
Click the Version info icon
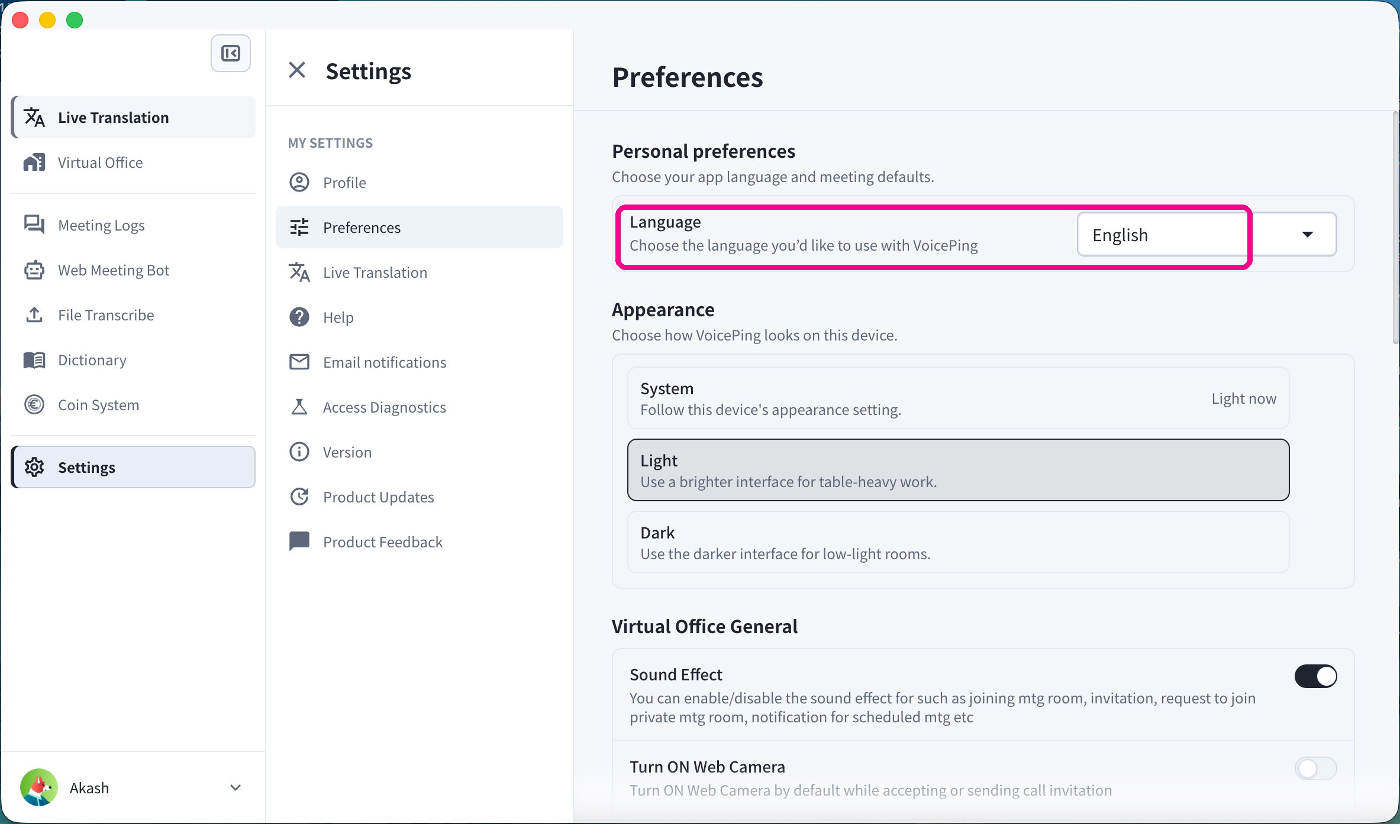coord(299,452)
